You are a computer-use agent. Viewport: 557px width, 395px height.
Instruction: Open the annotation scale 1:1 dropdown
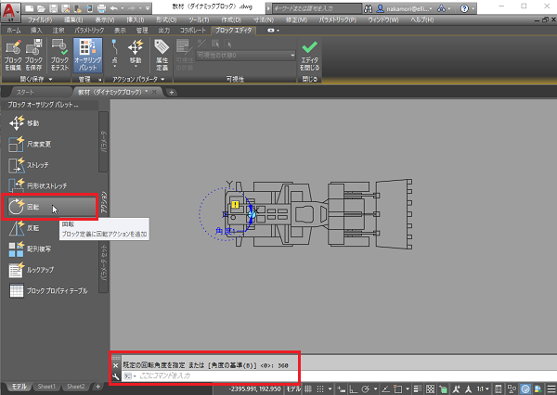483,389
